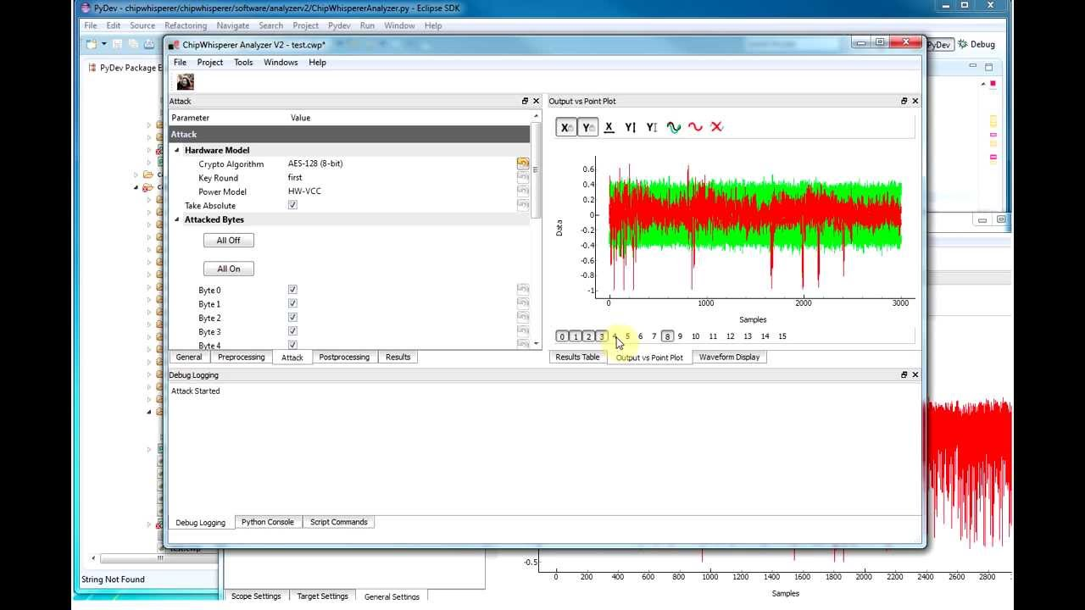Click the red X clear icon in plot toolbar
Viewport: 1085px width, 610px height.
(x=716, y=127)
